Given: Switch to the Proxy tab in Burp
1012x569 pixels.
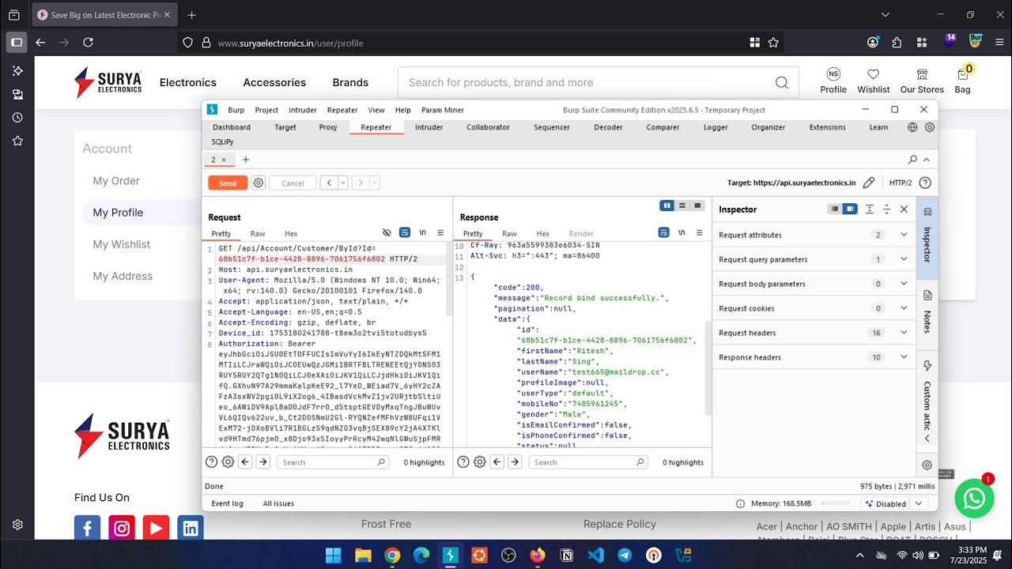Looking at the screenshot, I should point(328,127).
